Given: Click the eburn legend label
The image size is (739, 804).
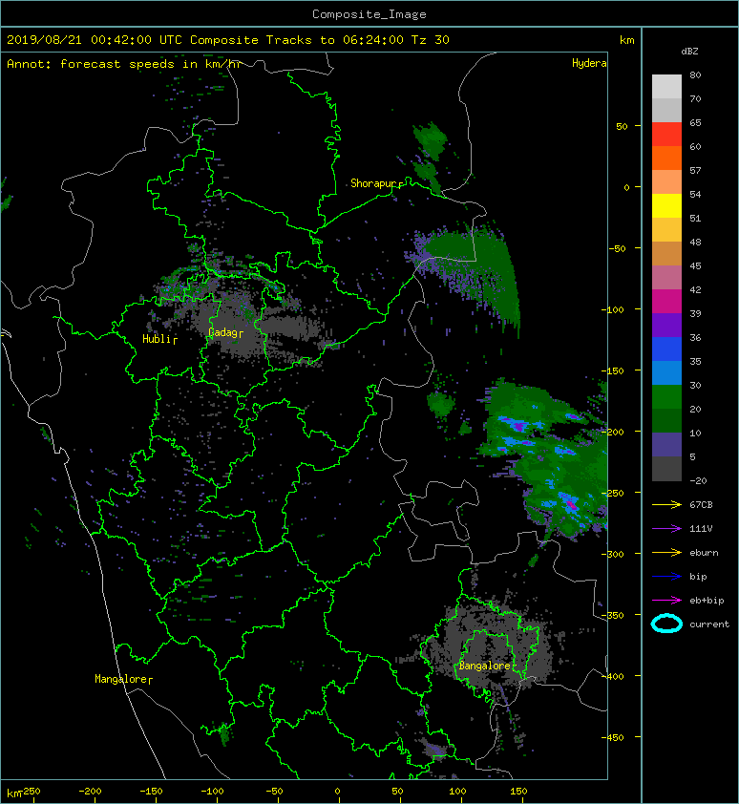Looking at the screenshot, I should (704, 553).
